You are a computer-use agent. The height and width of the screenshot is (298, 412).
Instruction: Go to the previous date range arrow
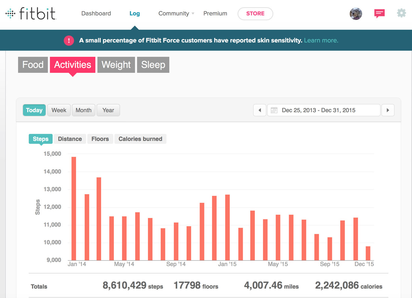point(260,110)
